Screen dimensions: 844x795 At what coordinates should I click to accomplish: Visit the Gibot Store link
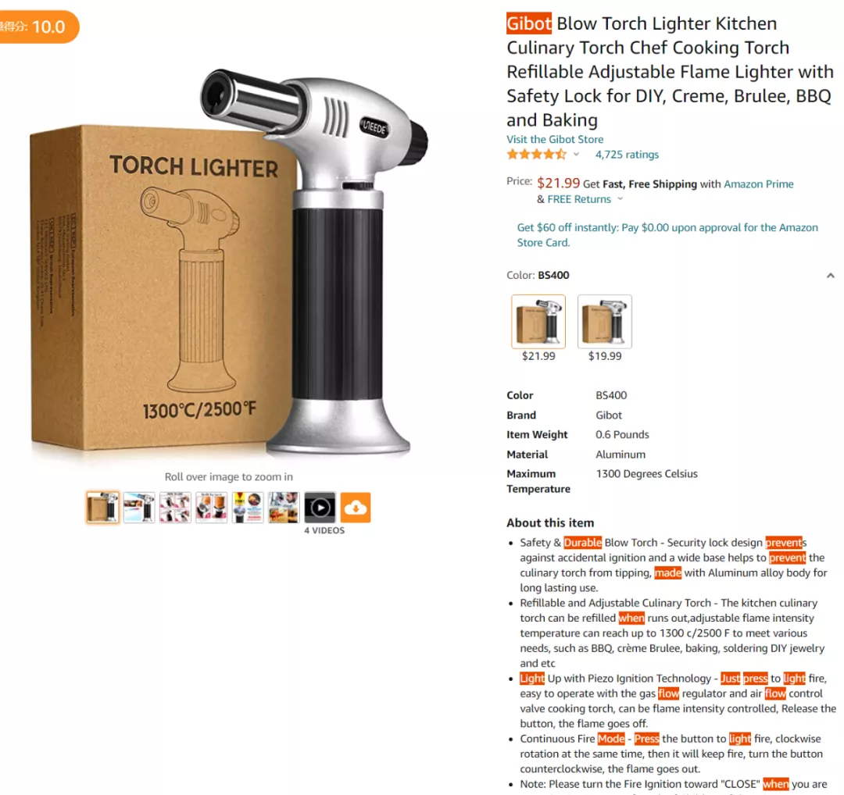click(x=555, y=139)
